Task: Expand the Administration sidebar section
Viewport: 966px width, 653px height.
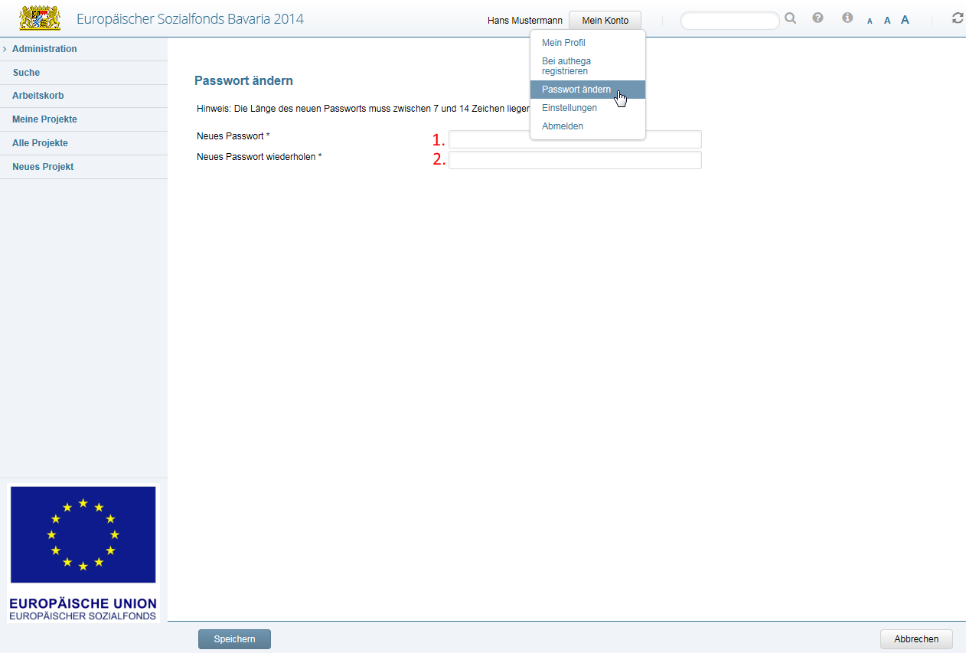Action: (44, 49)
